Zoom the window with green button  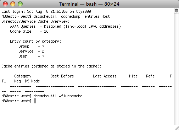[20, 4]
